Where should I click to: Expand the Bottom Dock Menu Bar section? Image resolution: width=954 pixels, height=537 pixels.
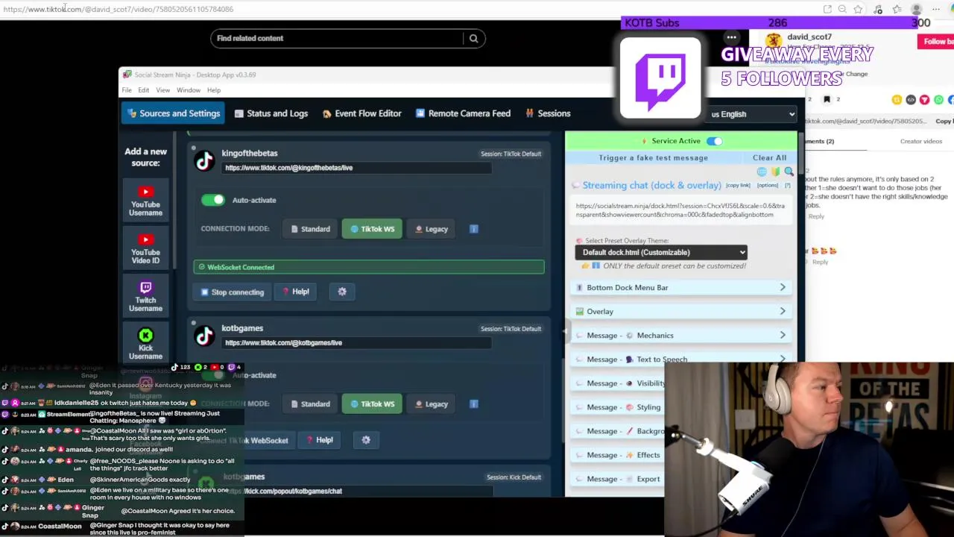point(681,287)
